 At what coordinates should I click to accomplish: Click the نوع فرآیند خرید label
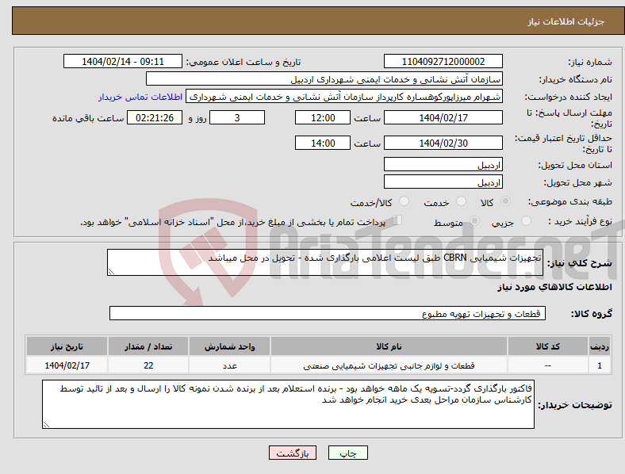pos(580,221)
